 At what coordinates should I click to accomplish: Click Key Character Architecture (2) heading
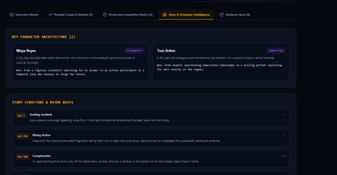pos(43,37)
